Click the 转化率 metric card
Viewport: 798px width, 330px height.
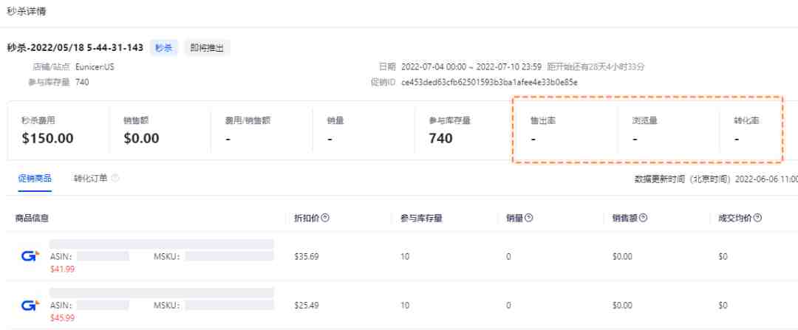click(751, 131)
